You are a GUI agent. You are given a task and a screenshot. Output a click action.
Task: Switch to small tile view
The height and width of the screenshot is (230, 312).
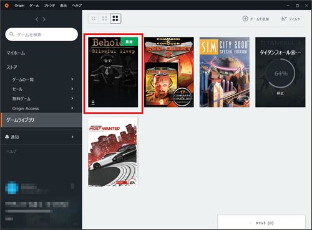[x=94, y=19]
